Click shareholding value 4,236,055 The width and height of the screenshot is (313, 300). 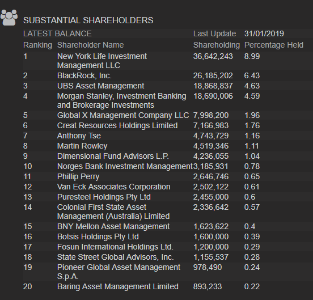[x=211, y=157]
